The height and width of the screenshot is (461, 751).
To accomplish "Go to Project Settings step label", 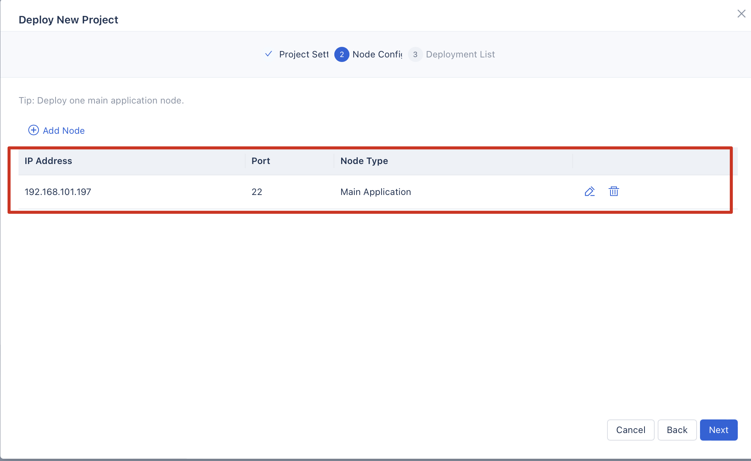I will tap(304, 54).
